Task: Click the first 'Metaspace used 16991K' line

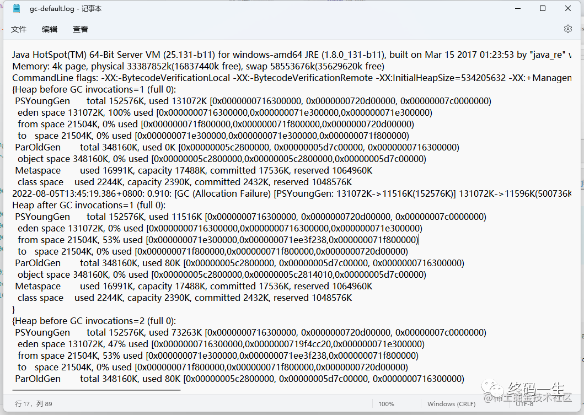Action: click(194, 170)
